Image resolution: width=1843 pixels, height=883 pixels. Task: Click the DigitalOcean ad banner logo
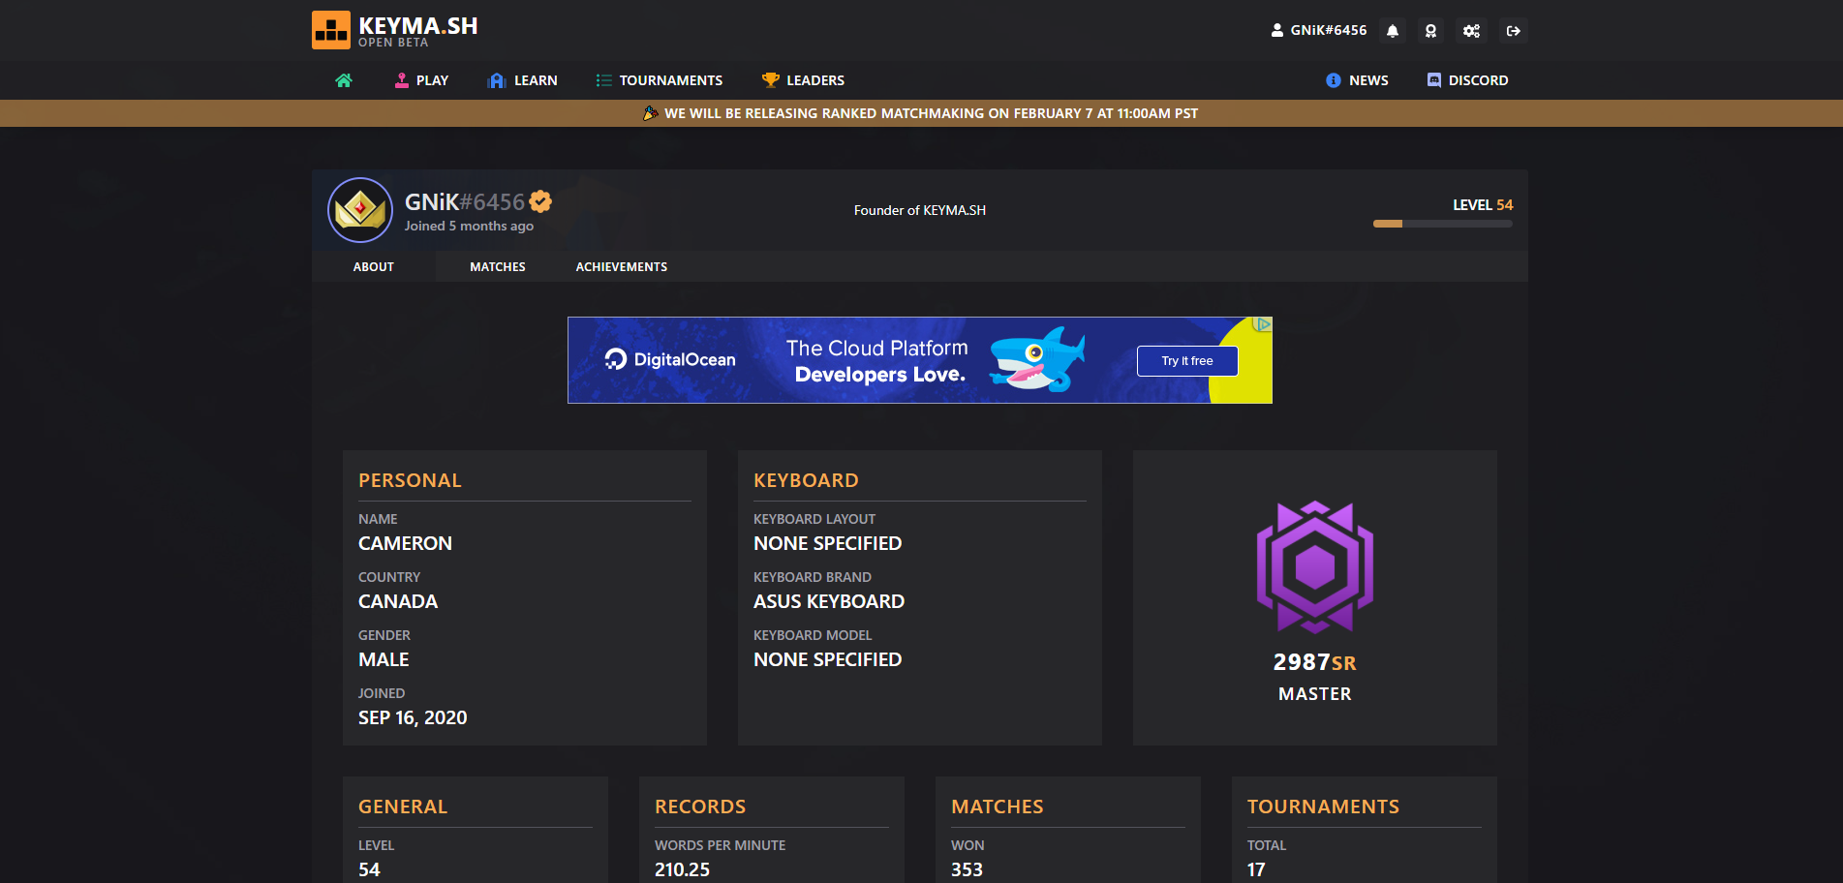pyautogui.click(x=670, y=359)
